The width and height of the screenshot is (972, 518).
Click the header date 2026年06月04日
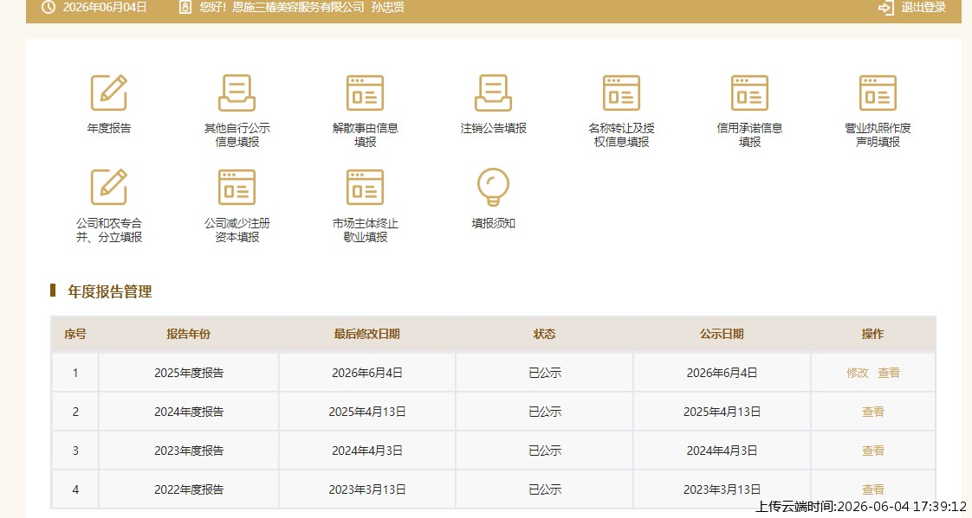click(105, 8)
